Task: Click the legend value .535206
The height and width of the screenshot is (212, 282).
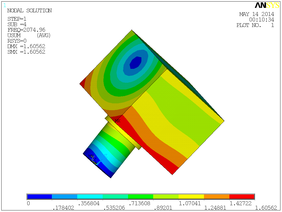Action: tap(114, 208)
